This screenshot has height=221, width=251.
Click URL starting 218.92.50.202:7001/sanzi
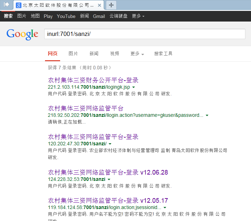tap(125, 115)
